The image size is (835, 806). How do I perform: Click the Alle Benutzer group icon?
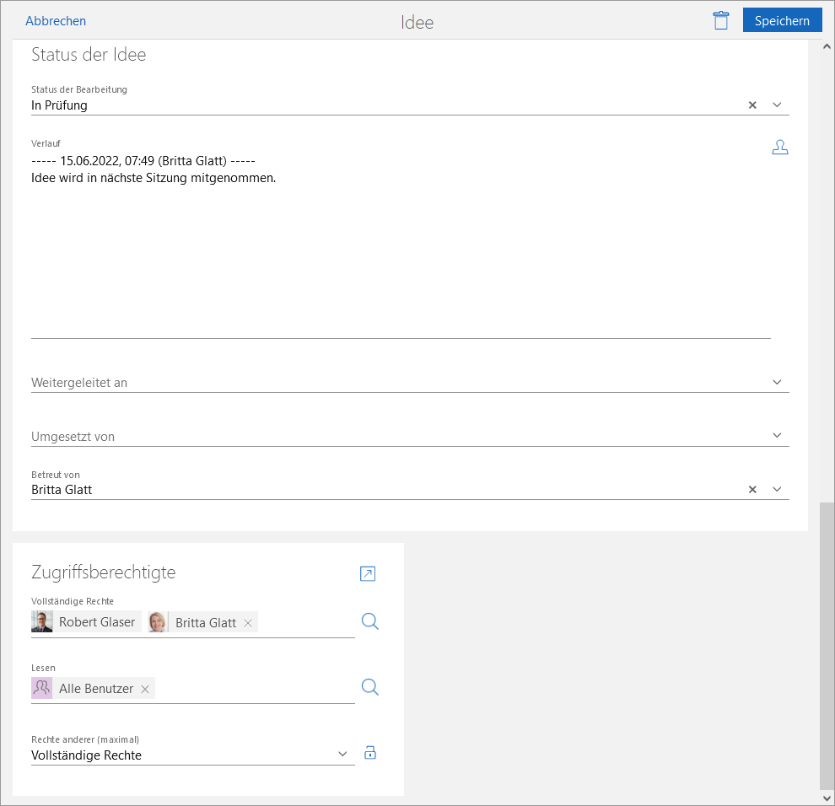pos(41,688)
